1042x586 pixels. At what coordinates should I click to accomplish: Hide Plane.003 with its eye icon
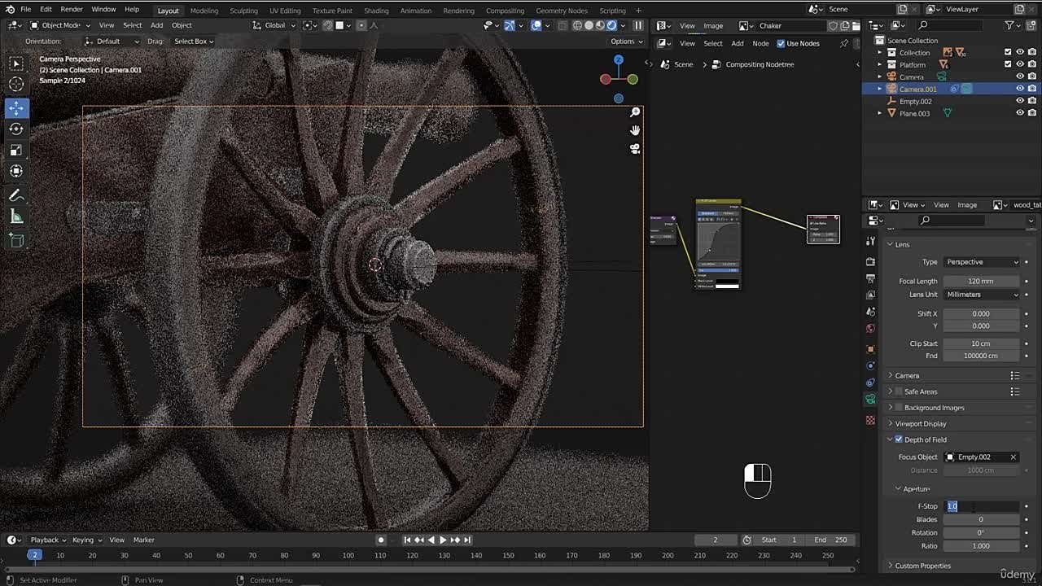coord(1020,113)
